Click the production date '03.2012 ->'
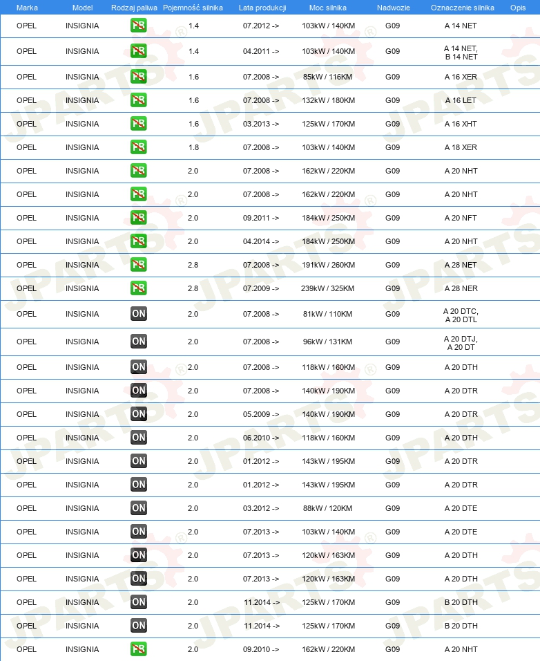 click(x=261, y=508)
